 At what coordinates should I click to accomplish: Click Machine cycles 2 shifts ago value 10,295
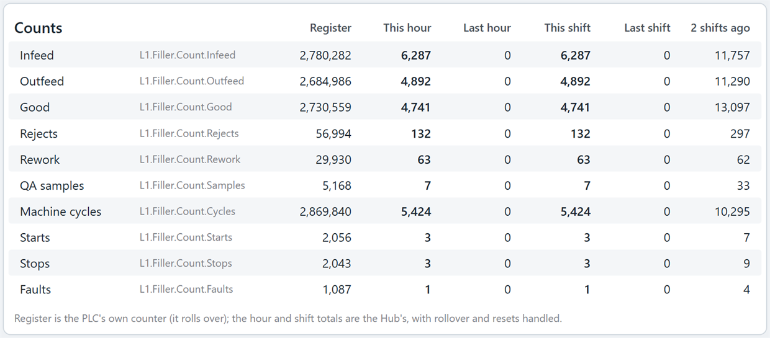click(732, 211)
